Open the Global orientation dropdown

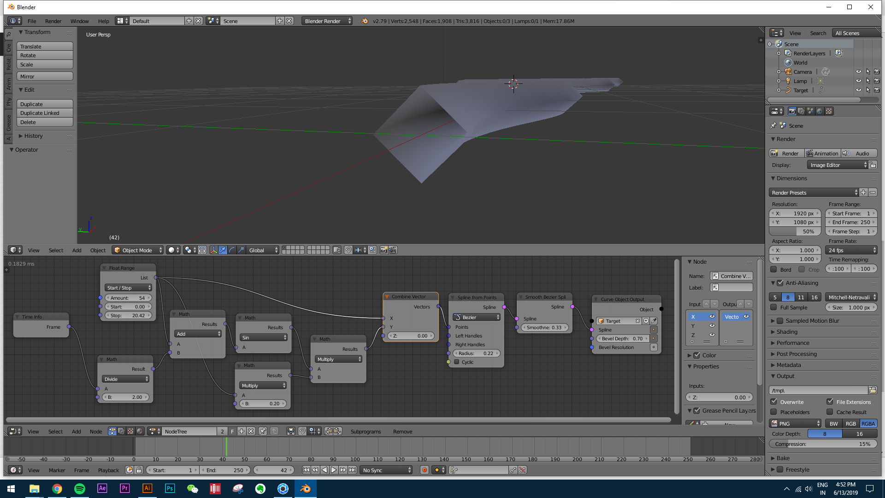point(263,250)
